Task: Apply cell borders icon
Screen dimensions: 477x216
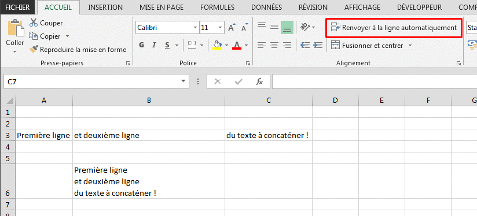Action: click(x=192, y=46)
